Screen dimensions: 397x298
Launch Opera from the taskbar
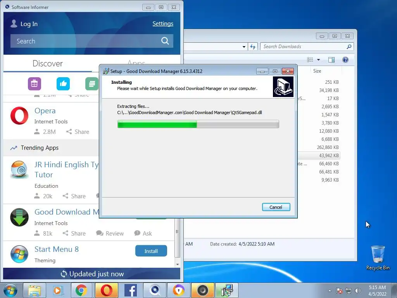pos(106,290)
